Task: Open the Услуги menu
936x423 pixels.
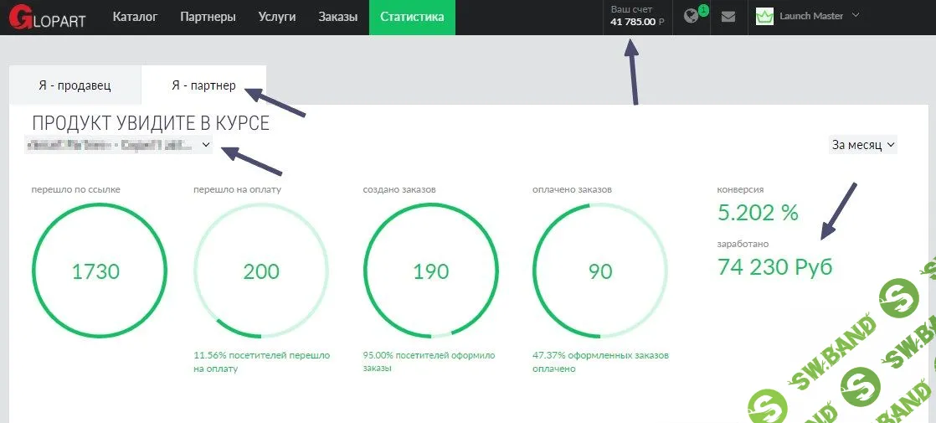Action: (277, 17)
